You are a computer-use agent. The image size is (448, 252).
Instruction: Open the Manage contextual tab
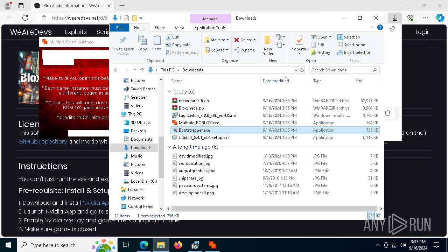point(210,19)
